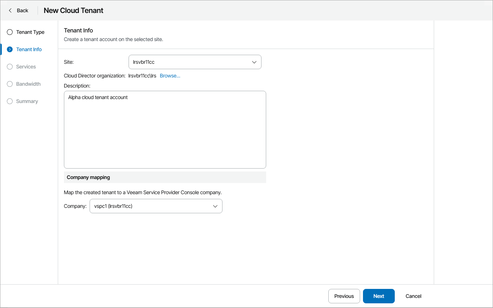Click the Bandwidth step circle icon
This screenshot has height=308, width=493.
(x=10, y=84)
